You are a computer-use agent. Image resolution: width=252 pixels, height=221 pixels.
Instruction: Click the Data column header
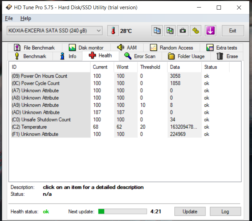185,67
